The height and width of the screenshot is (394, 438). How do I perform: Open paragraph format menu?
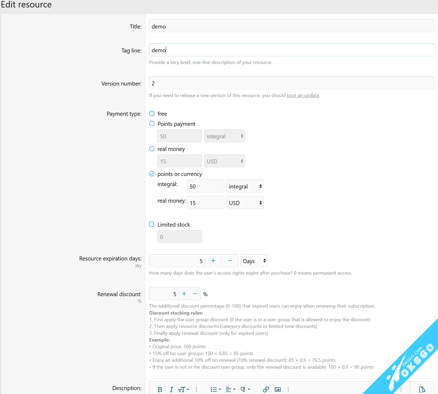[x=245, y=389]
